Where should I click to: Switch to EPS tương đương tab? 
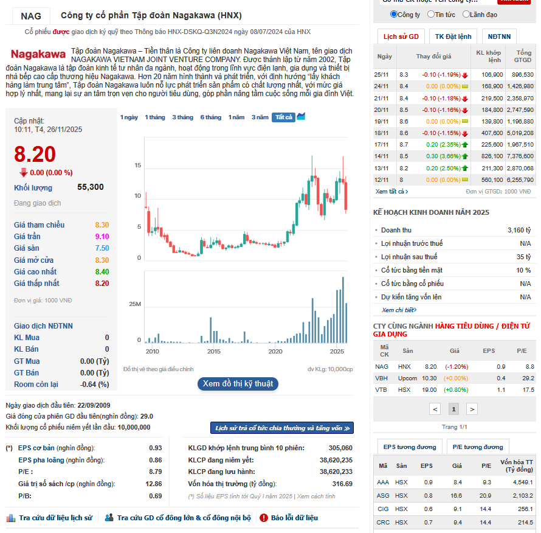point(410,447)
